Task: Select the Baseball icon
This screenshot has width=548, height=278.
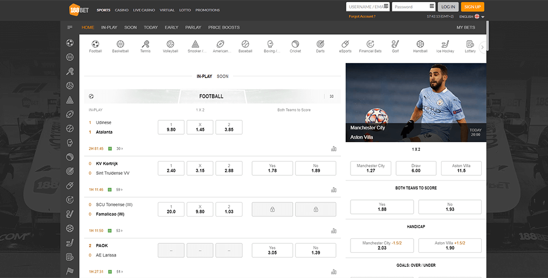Action: point(245,47)
